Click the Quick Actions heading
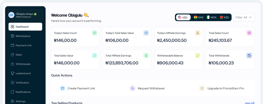263x104 pixels. click(x=62, y=75)
